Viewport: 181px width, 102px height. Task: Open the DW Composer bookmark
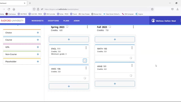[128, 14]
